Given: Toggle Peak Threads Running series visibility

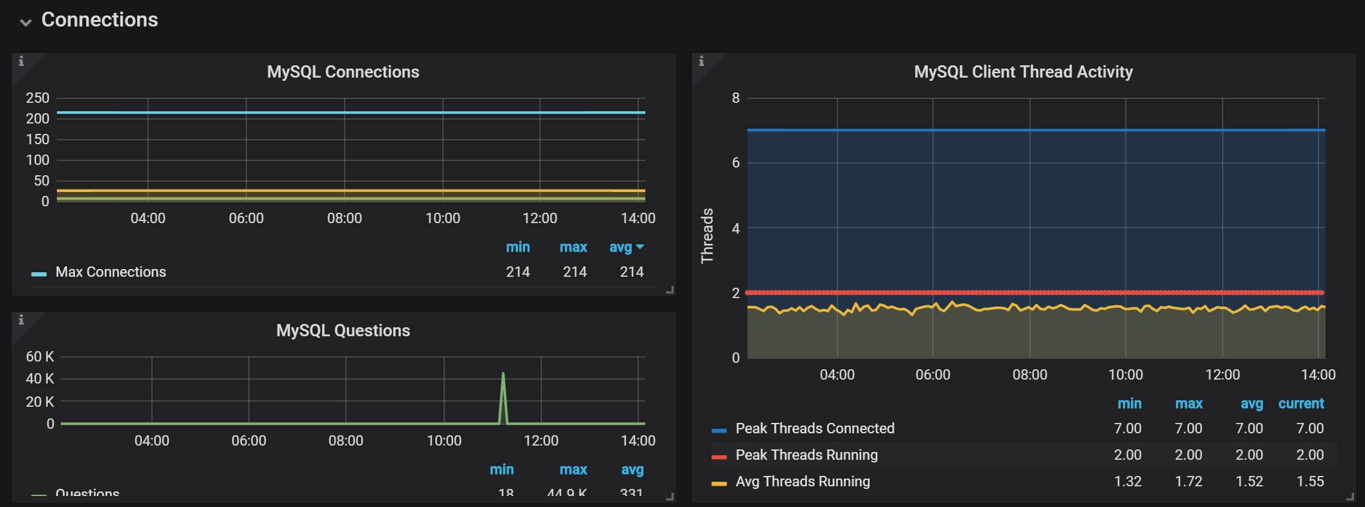Looking at the screenshot, I should [806, 455].
